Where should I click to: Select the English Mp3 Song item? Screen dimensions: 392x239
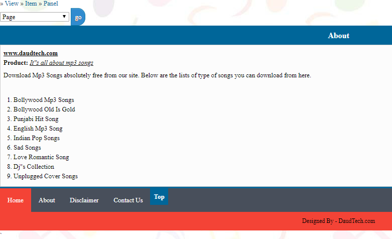pyautogui.click(x=38, y=129)
